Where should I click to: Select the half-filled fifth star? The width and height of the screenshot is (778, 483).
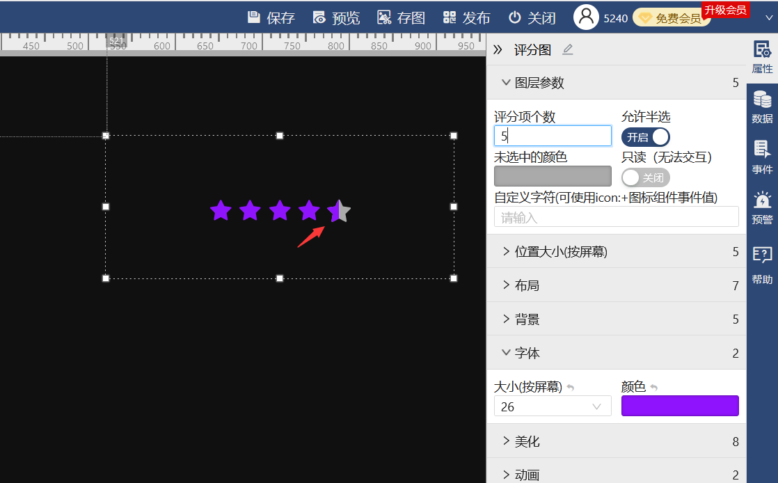pos(339,210)
